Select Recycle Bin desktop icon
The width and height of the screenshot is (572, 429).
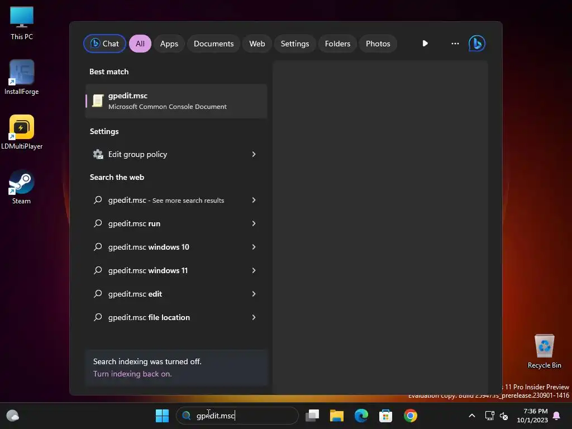coord(544,351)
